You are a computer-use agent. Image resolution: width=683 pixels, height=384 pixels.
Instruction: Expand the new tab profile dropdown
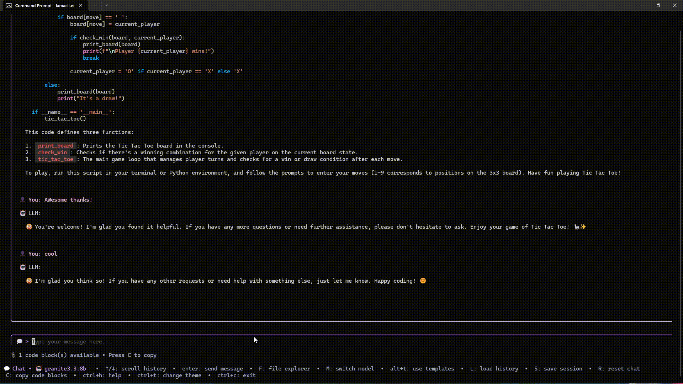(106, 5)
